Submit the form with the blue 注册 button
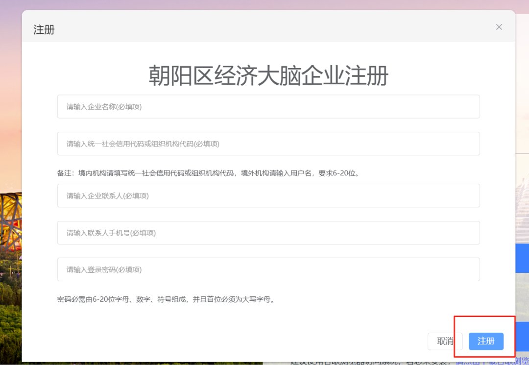The image size is (529, 365). [486, 341]
